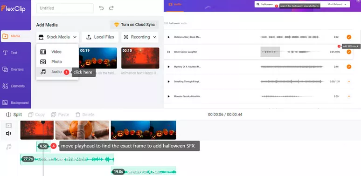Play the Sneaking Through Fairyt... track
361x176 pixels.
[168, 81]
